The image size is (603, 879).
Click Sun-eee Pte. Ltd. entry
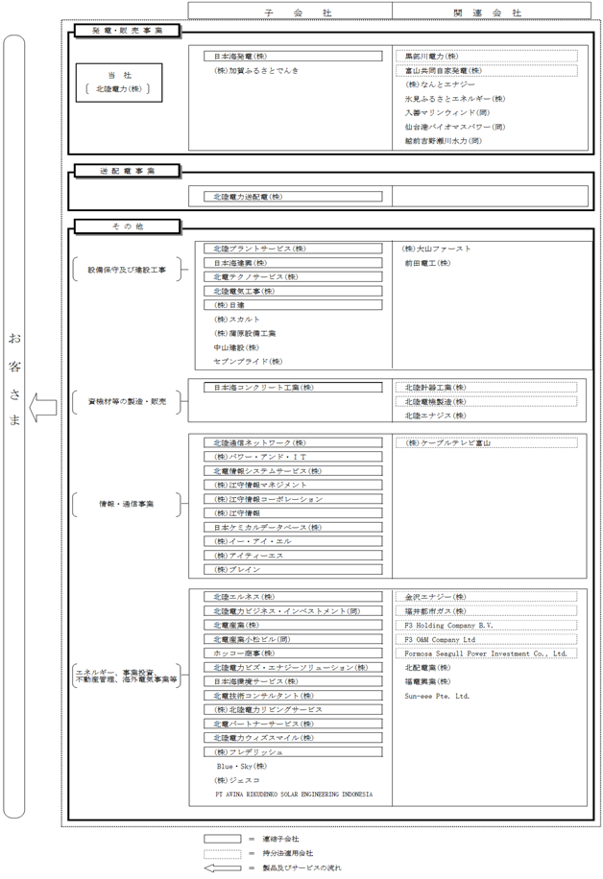[437, 697]
